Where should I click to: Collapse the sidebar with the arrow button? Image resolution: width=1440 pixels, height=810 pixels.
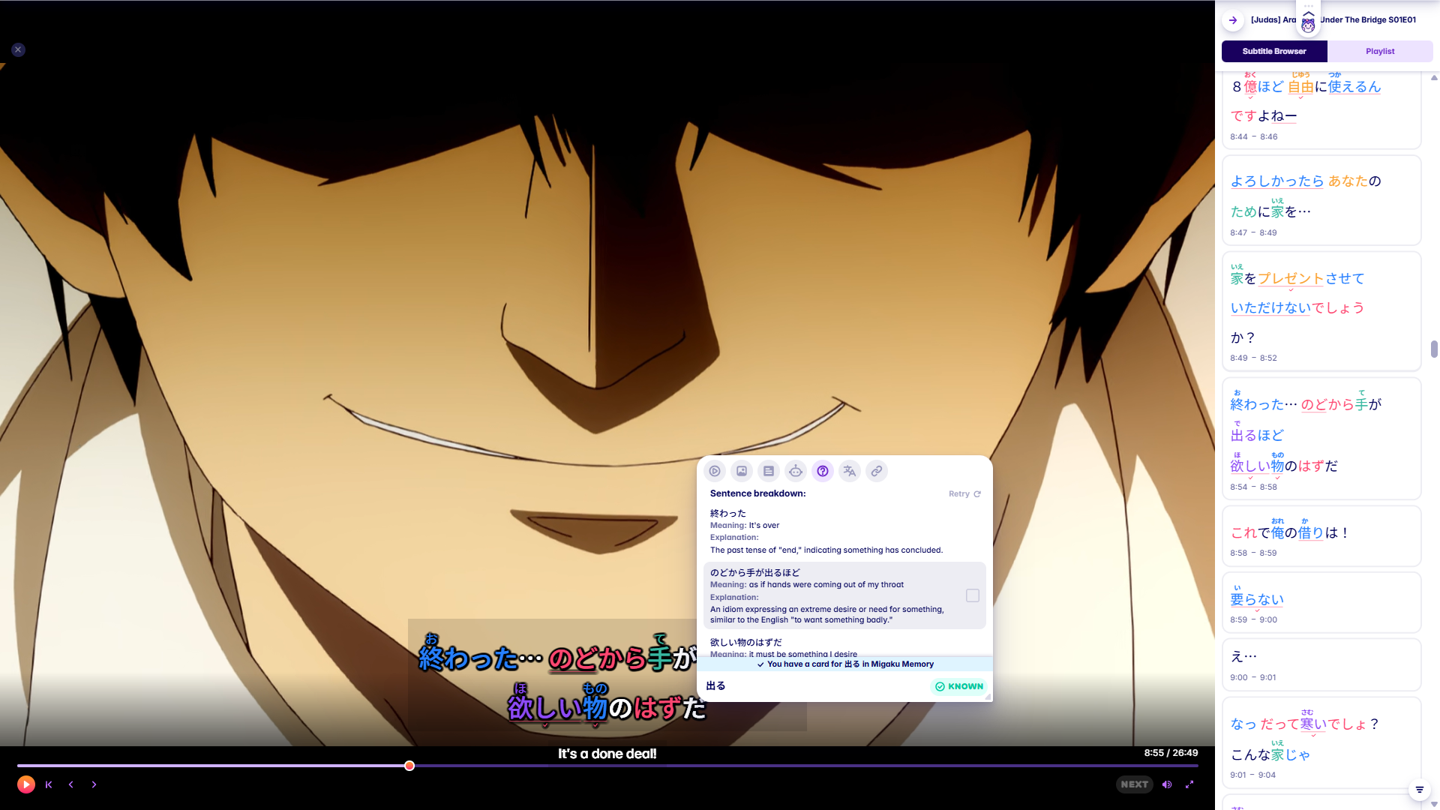tap(1233, 20)
